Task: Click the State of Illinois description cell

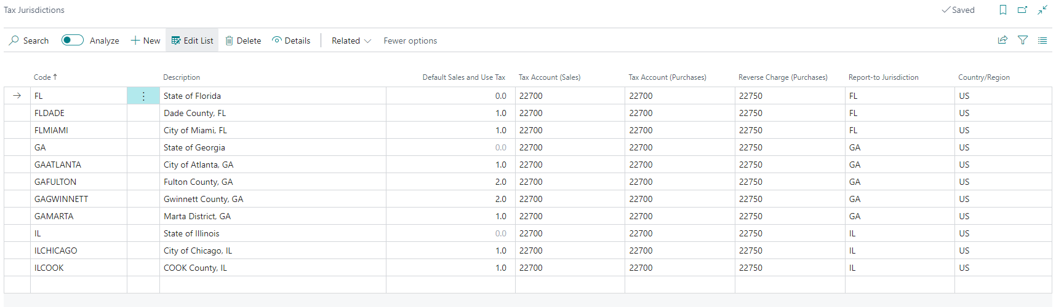Action: point(191,233)
